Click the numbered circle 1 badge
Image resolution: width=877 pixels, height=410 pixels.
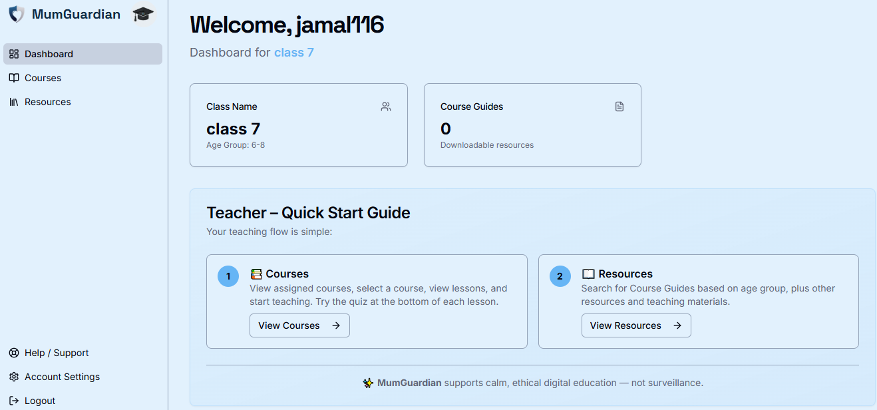(x=228, y=276)
